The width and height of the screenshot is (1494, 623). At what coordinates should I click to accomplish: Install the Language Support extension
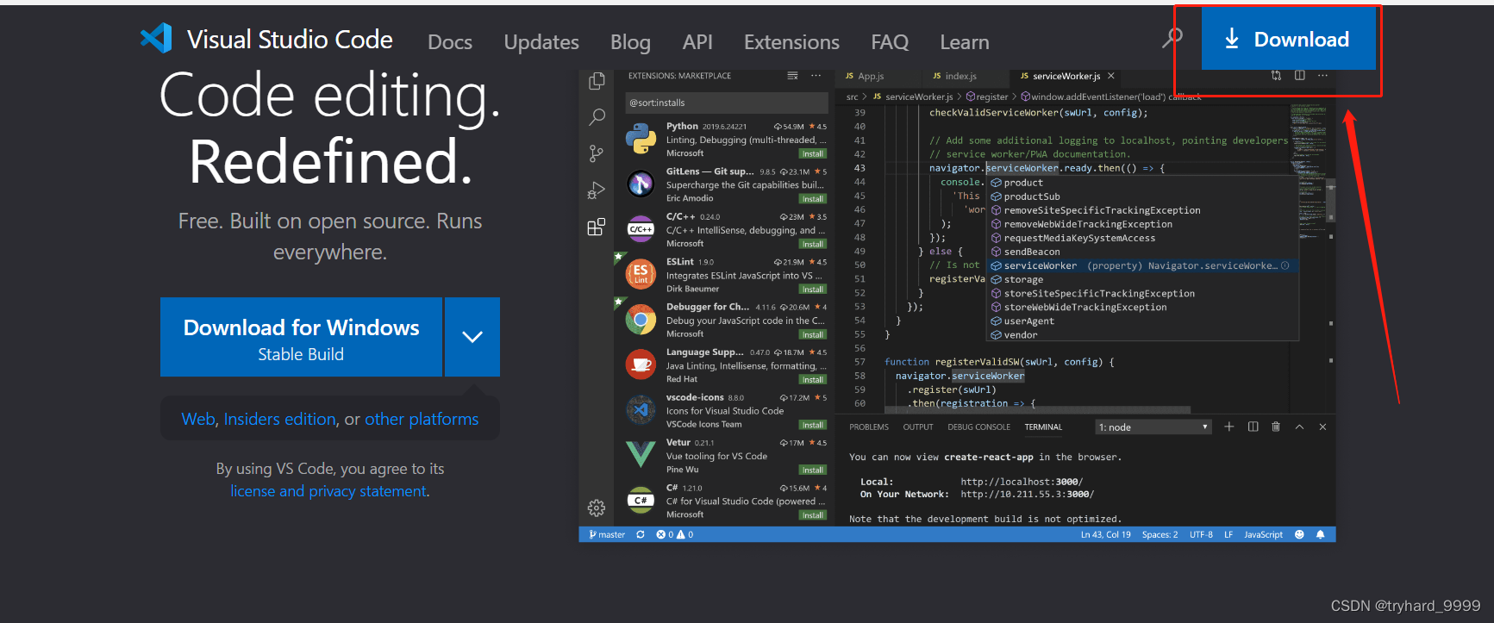click(812, 379)
